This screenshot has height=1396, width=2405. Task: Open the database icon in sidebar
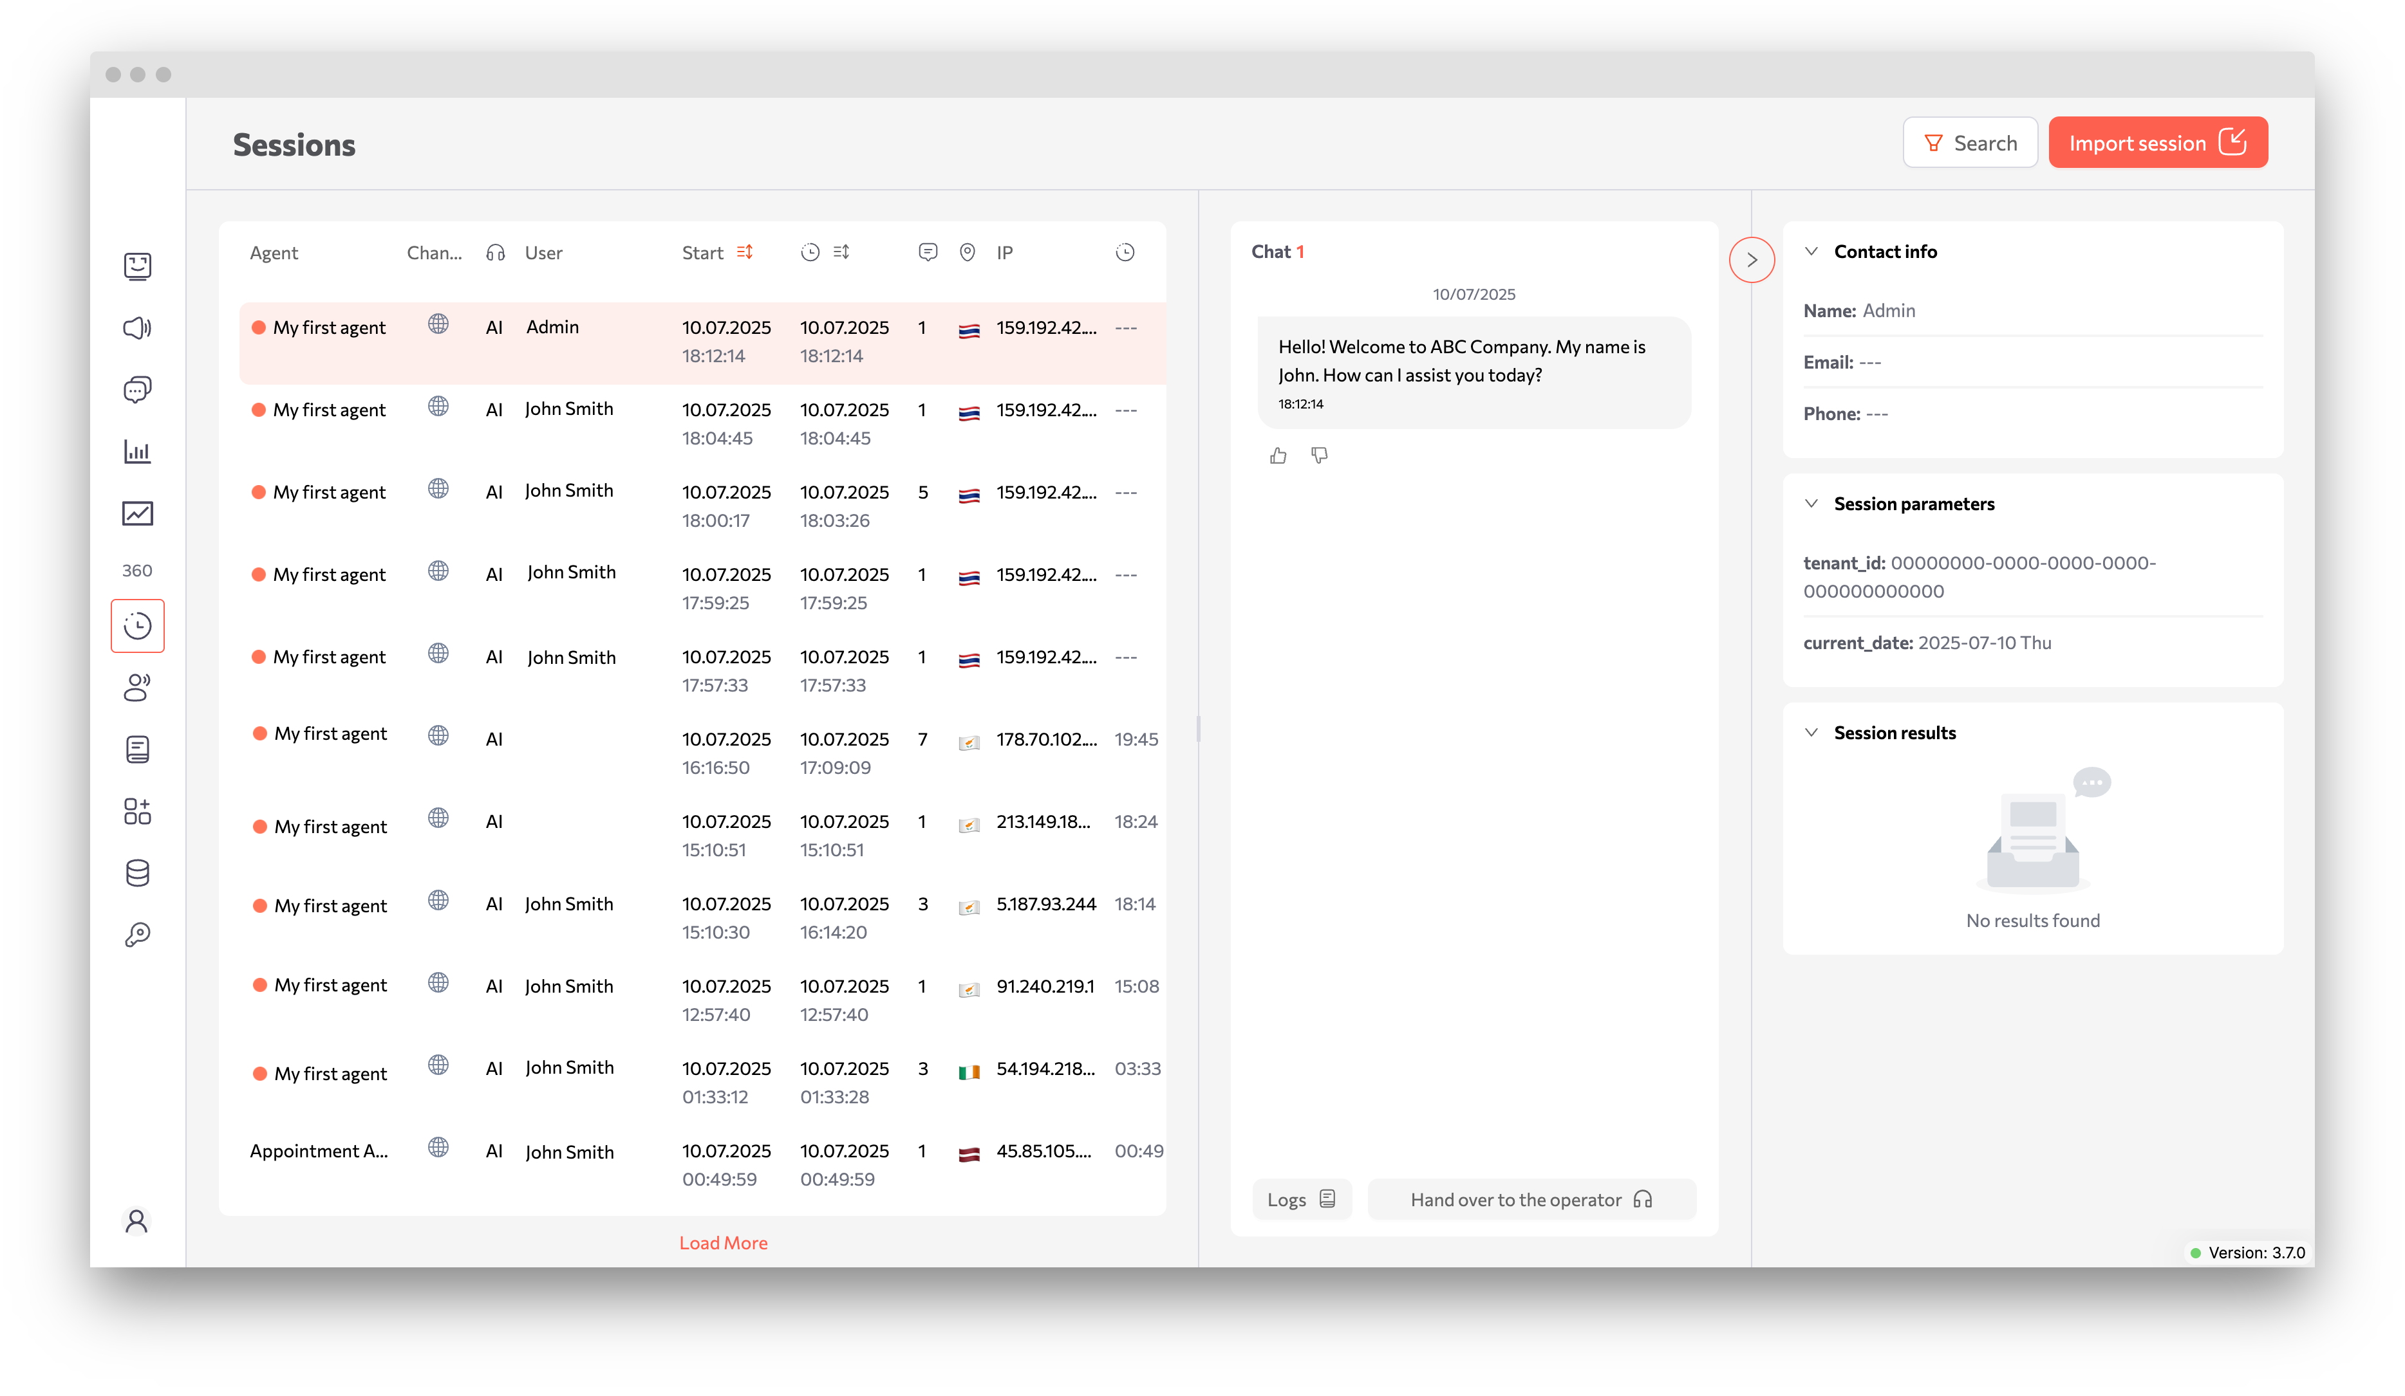(x=137, y=872)
